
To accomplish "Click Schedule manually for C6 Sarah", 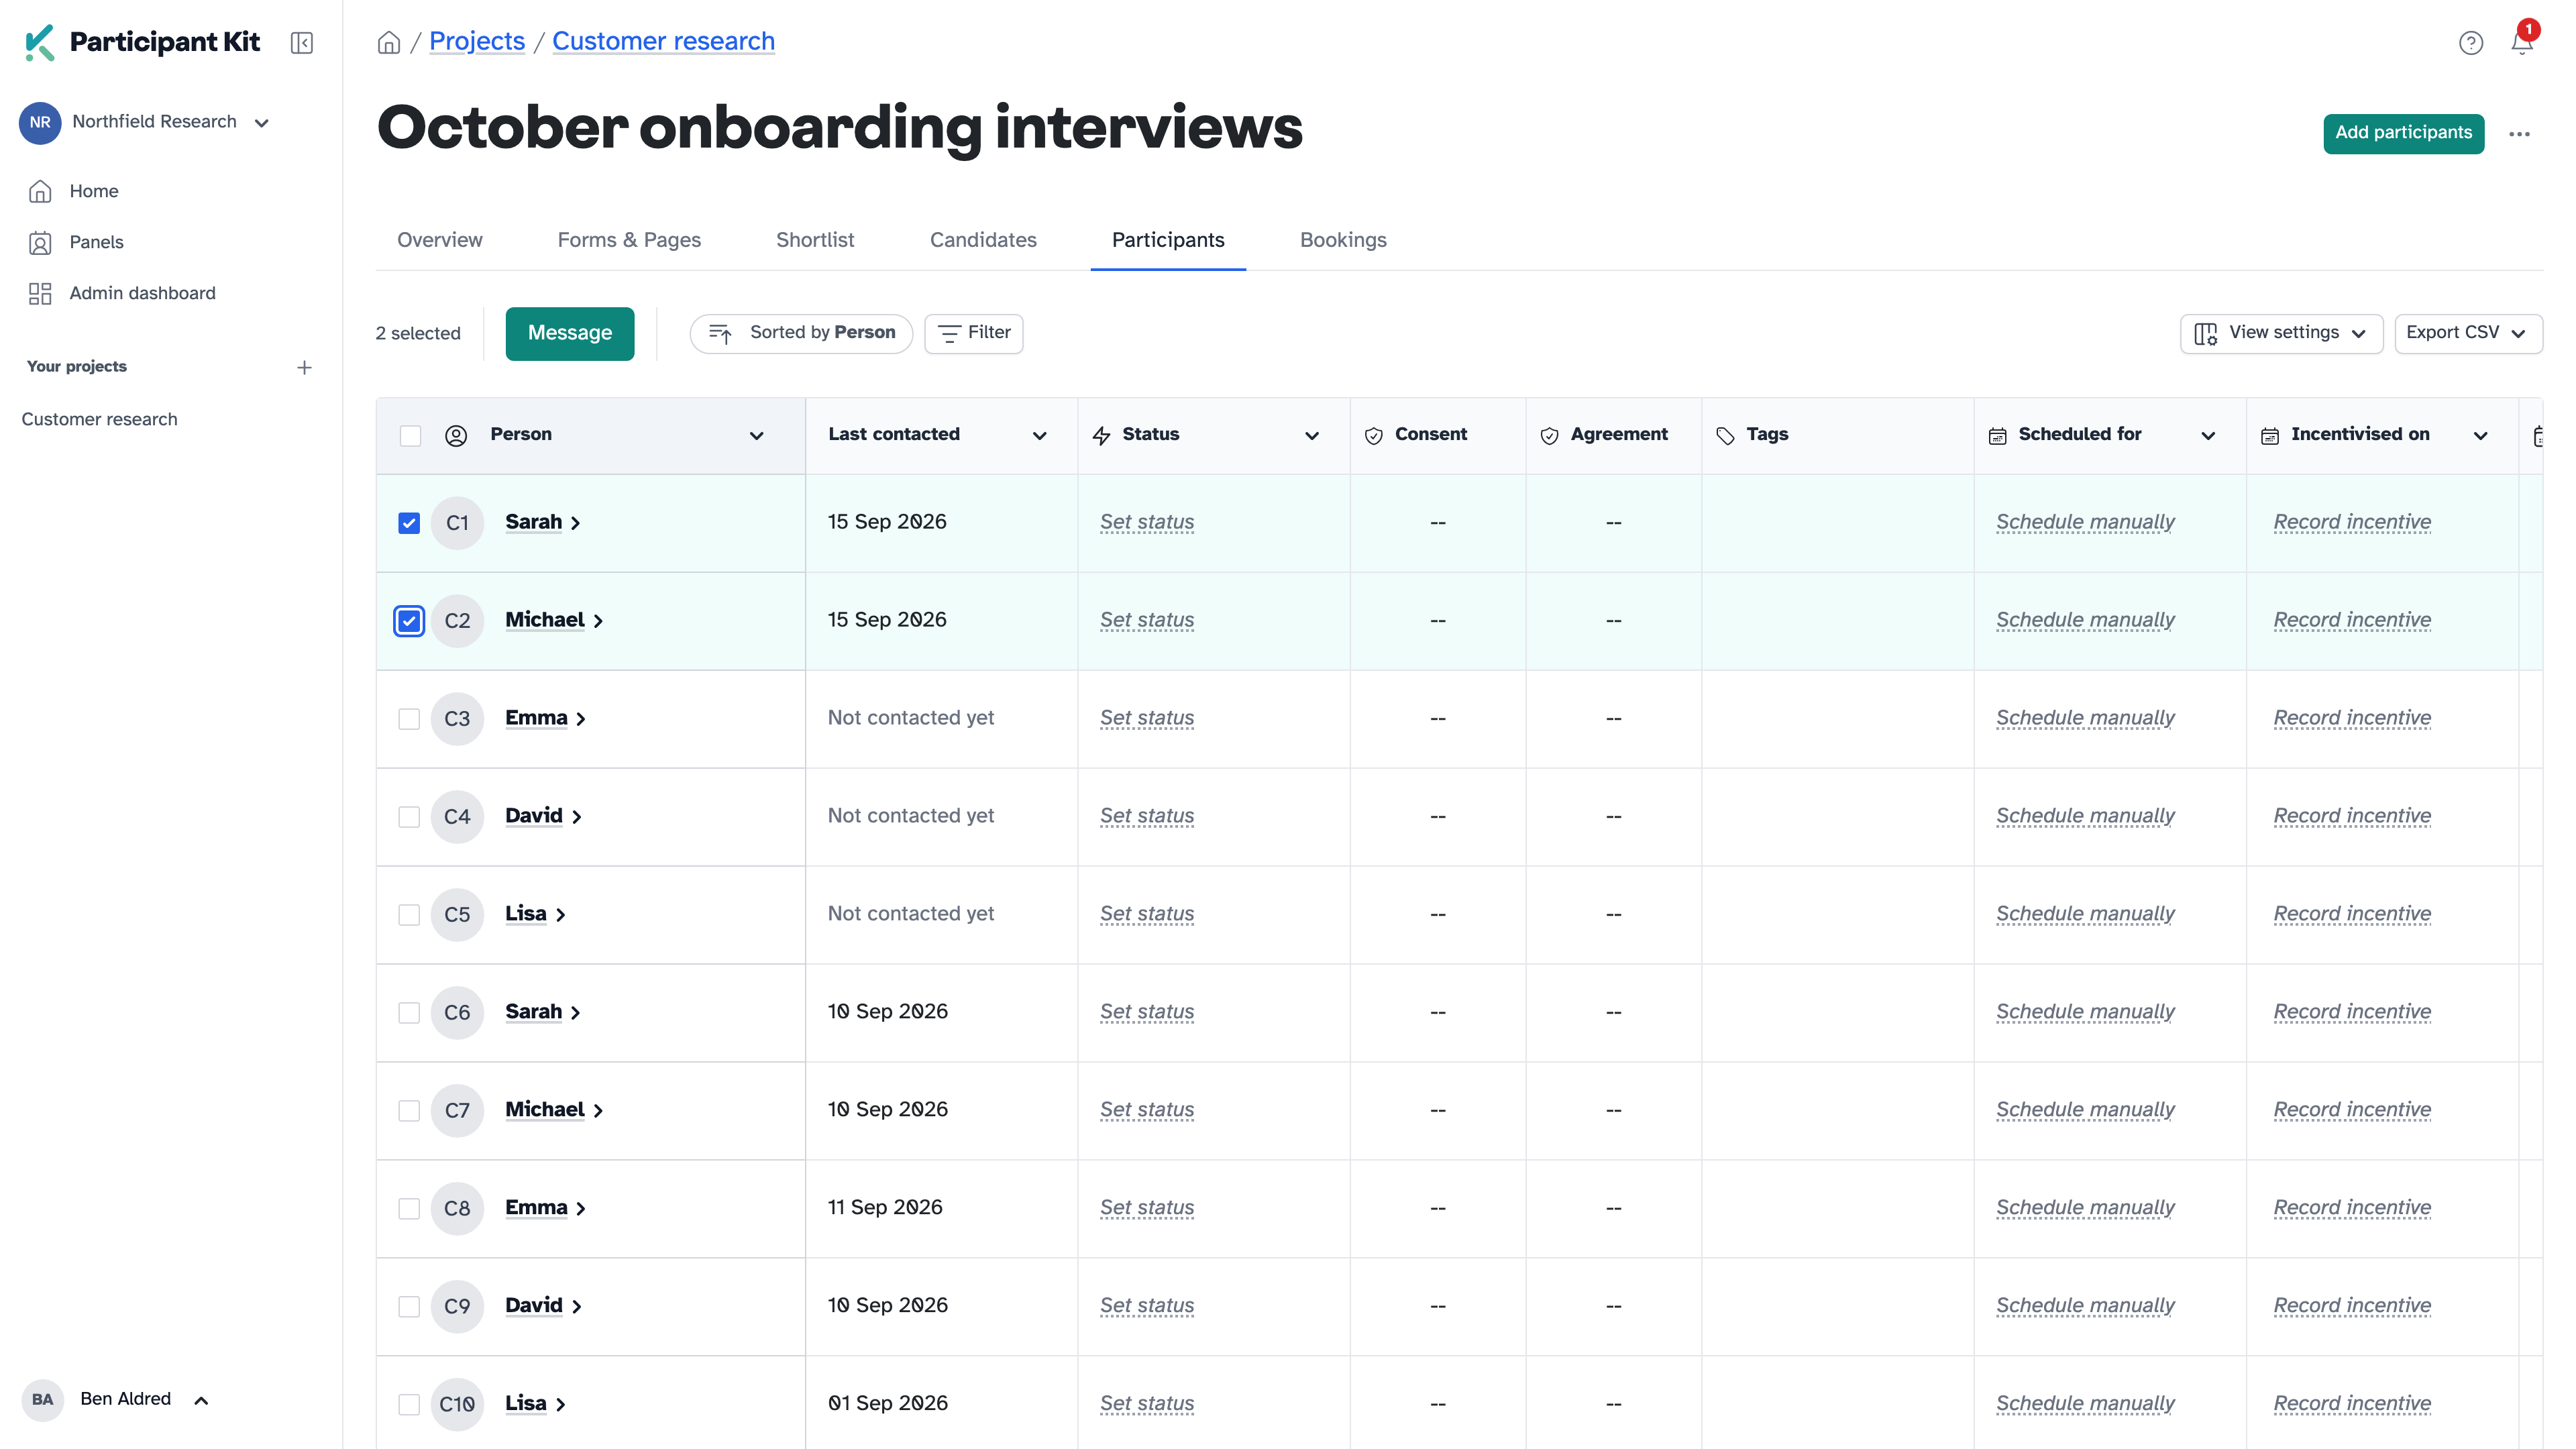I will coord(2085,1012).
